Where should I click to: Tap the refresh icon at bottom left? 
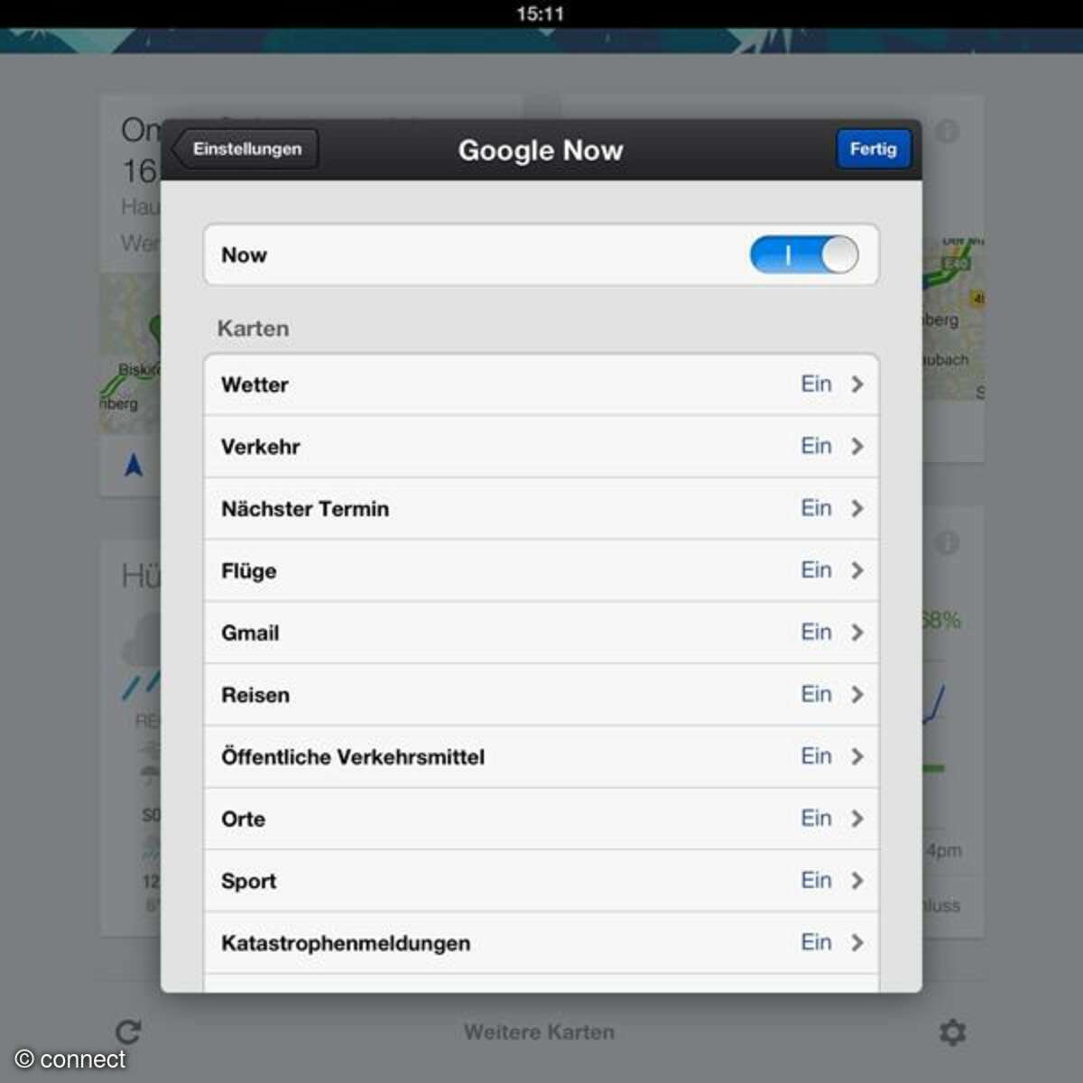[128, 1032]
